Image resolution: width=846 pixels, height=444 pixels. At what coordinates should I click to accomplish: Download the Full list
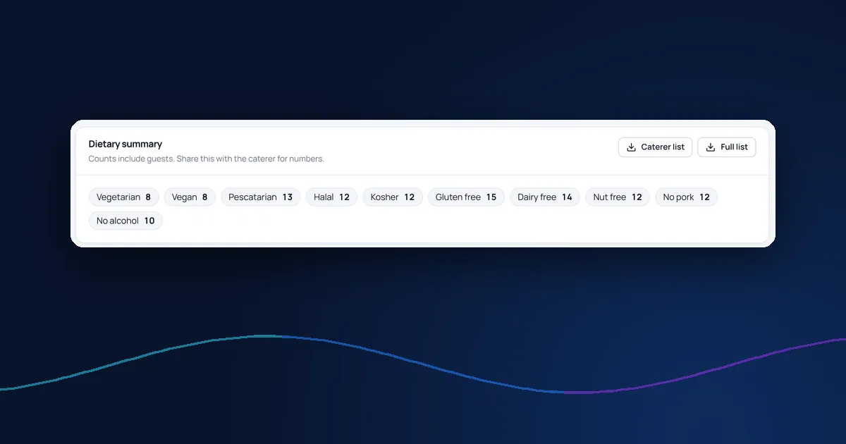click(x=727, y=147)
